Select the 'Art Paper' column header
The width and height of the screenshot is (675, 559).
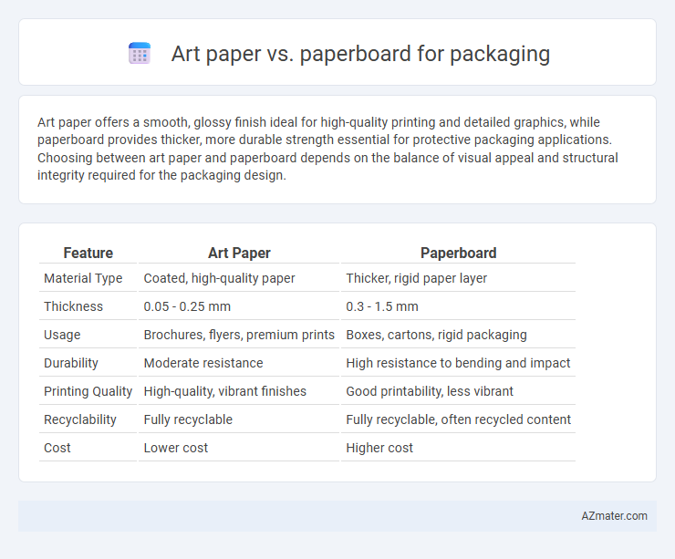coord(239,253)
